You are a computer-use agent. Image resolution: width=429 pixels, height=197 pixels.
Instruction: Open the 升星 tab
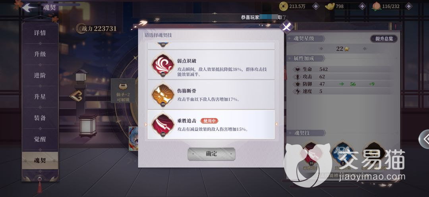(x=40, y=97)
